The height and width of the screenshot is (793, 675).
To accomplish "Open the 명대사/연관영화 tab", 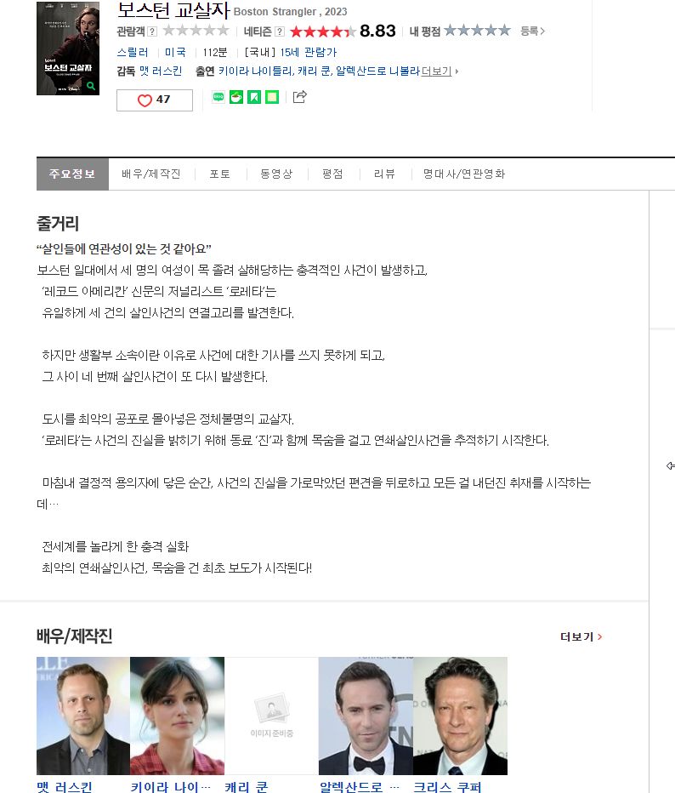I will pos(464,174).
